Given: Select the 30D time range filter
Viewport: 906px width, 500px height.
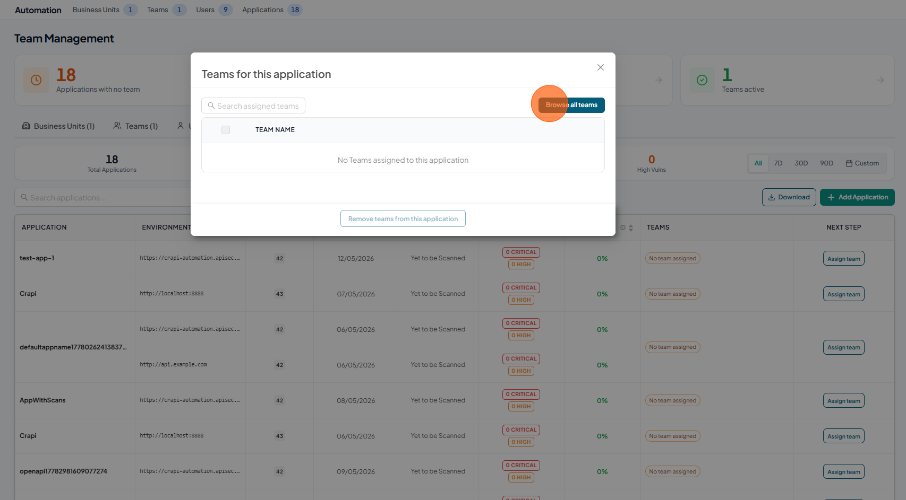Looking at the screenshot, I should tap(801, 163).
